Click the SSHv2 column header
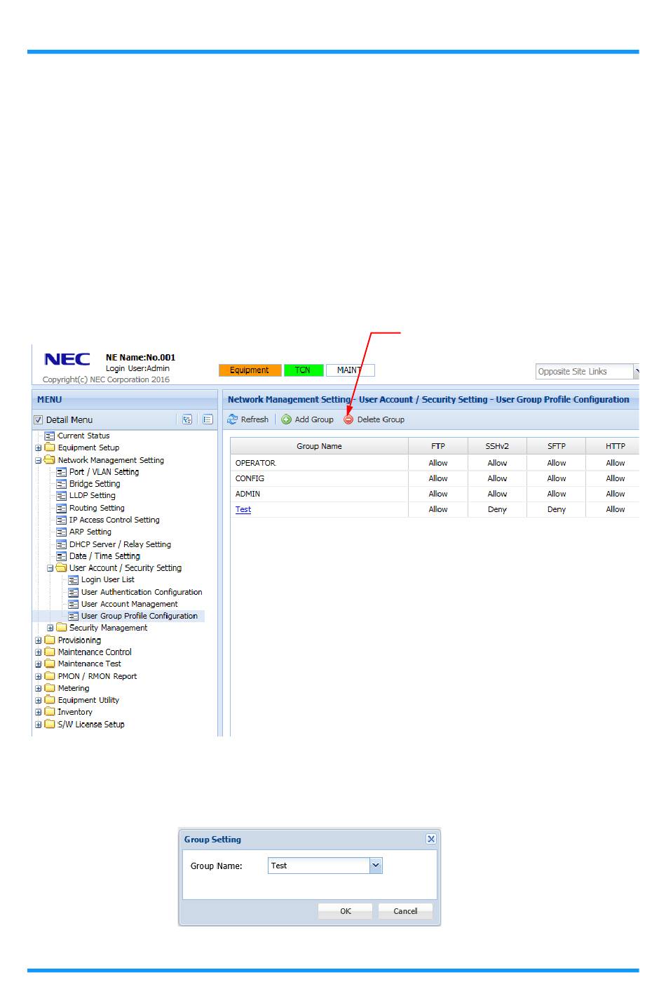 pos(497,446)
